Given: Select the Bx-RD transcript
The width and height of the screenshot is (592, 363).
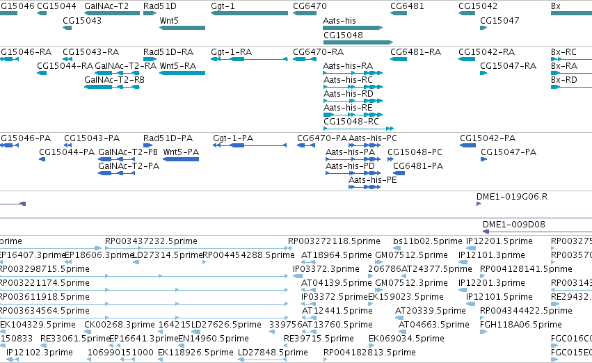Looking at the screenshot, I should coord(571,87).
